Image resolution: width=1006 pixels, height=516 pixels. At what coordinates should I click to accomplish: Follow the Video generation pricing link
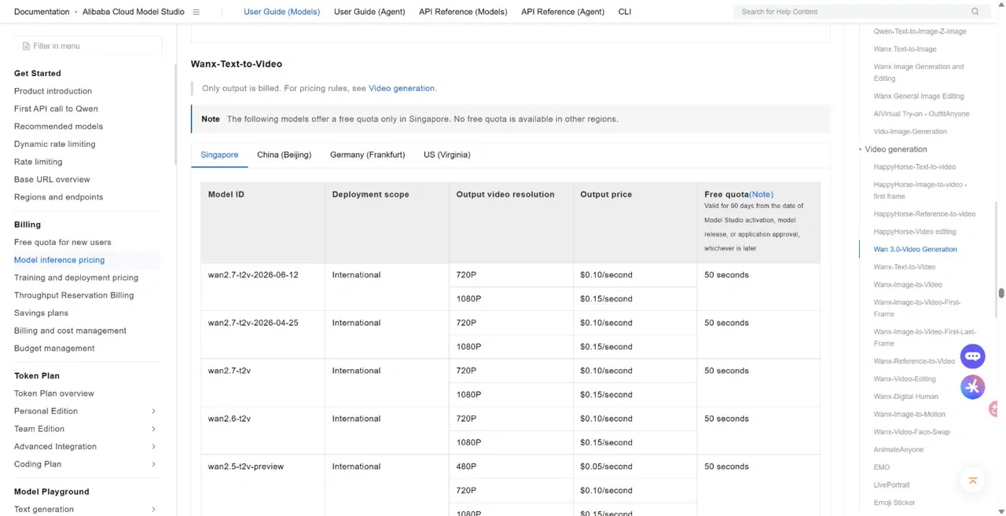click(x=402, y=89)
